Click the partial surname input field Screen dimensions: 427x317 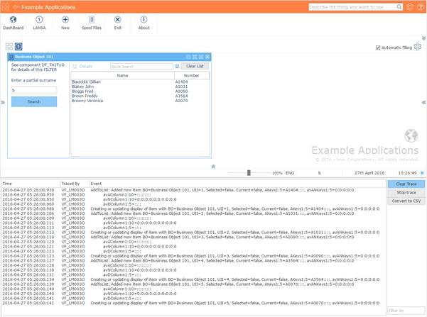34,90
